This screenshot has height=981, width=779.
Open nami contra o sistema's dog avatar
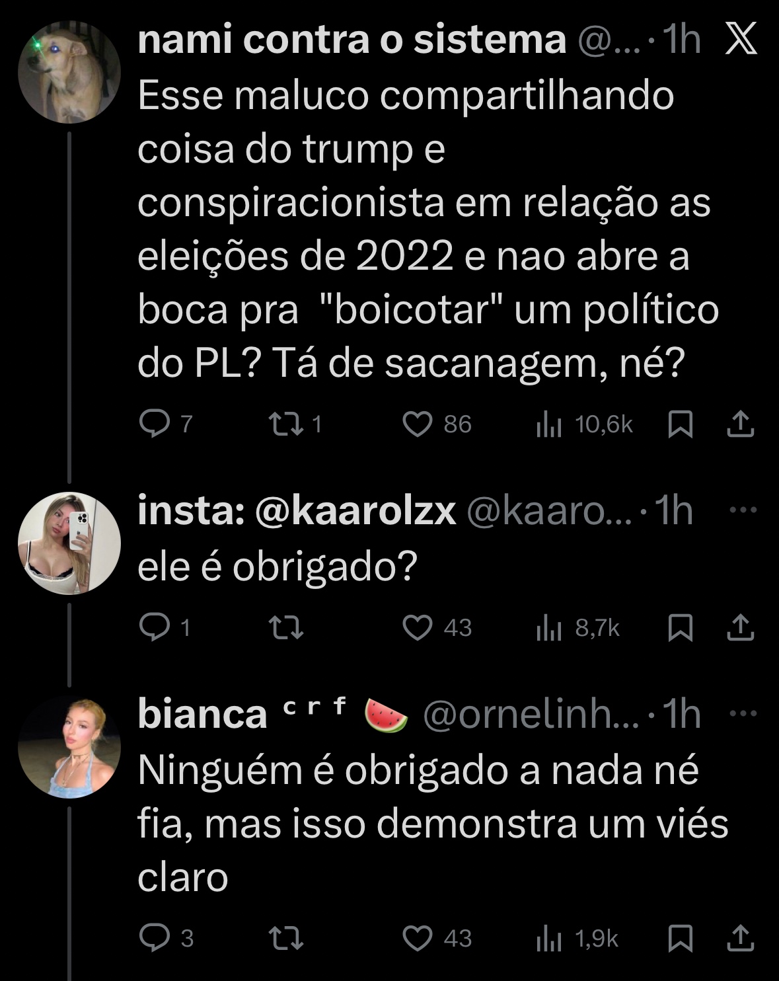click(x=69, y=72)
